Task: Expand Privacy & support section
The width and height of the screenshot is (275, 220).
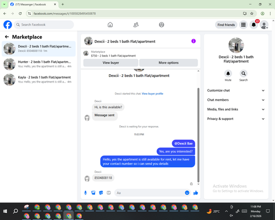Action: click(x=236, y=119)
